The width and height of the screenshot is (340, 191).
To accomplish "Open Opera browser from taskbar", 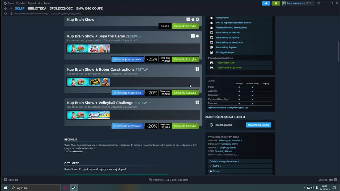I will click(x=65, y=188).
